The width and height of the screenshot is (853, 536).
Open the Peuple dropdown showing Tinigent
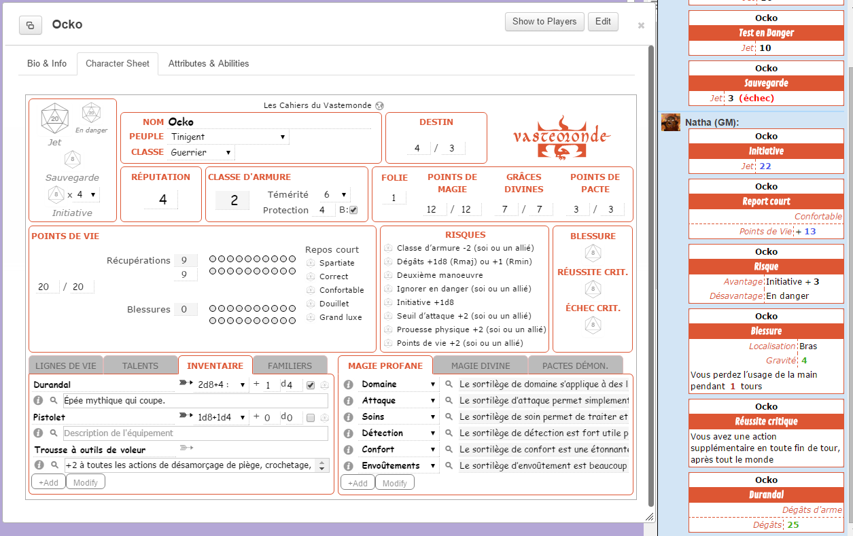pyautogui.click(x=228, y=137)
